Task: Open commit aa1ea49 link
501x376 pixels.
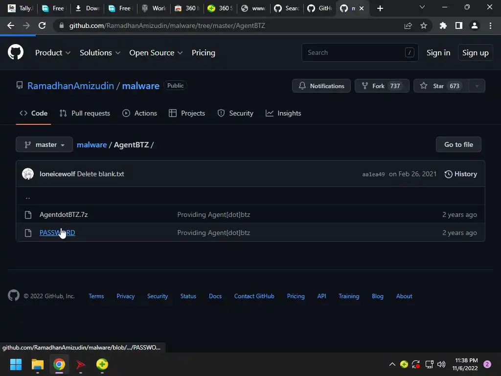Action: [x=373, y=174]
